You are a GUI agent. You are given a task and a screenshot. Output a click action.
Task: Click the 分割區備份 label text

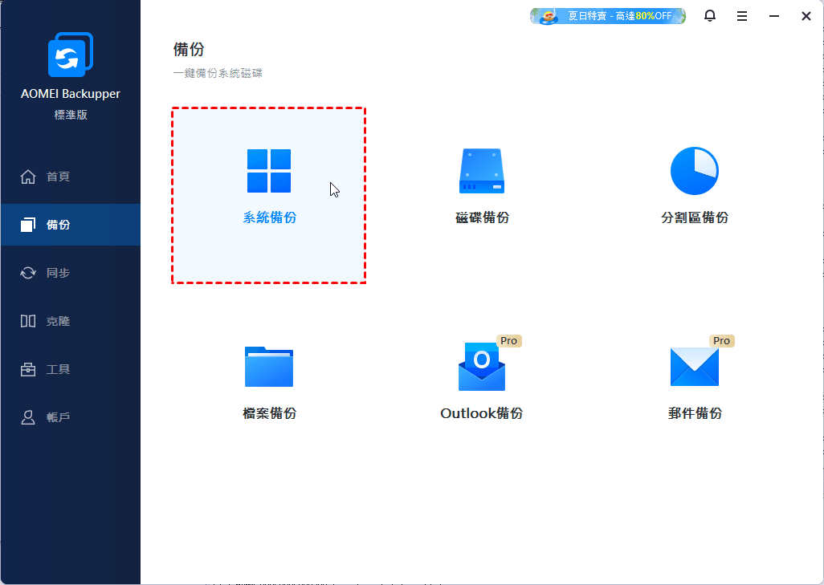pos(694,217)
